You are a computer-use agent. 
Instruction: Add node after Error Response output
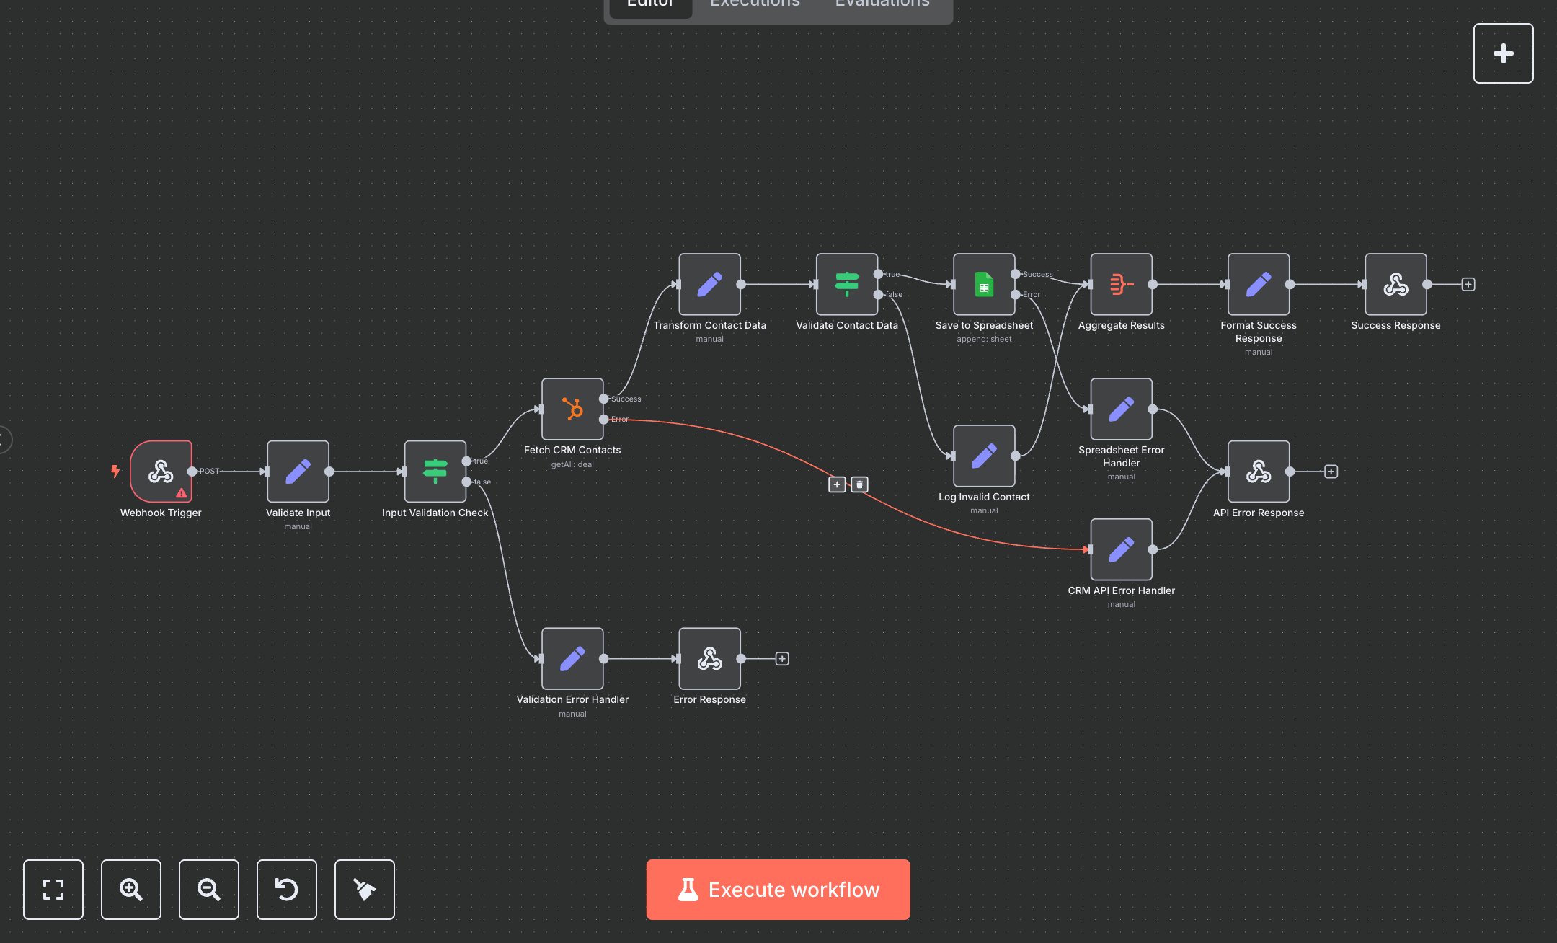coord(782,659)
